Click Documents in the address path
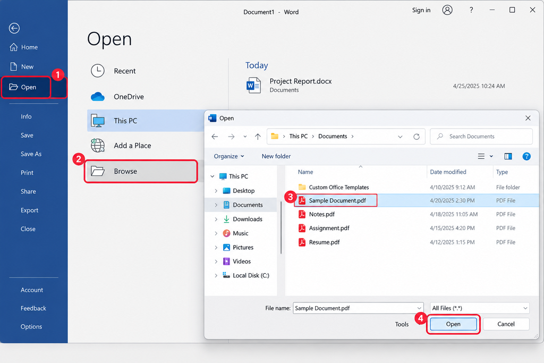Screen dimensions: 544x363 333,137
